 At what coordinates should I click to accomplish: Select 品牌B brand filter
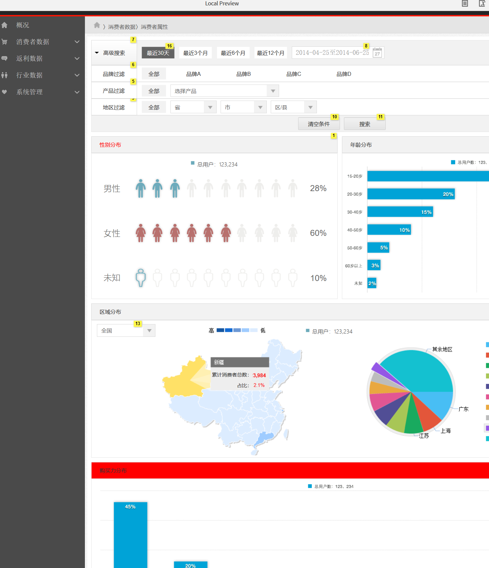coord(244,74)
